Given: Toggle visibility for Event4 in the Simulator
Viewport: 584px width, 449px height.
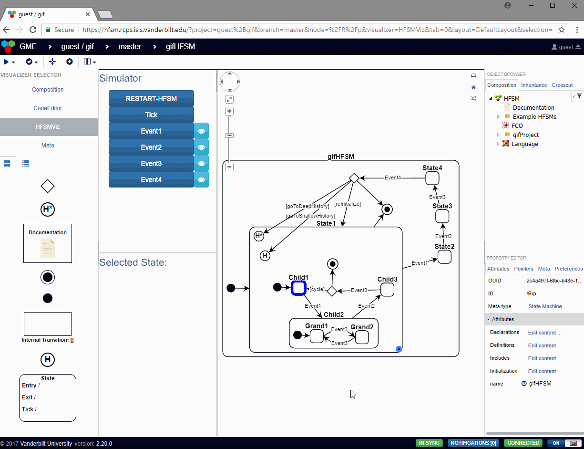Looking at the screenshot, I should (x=201, y=179).
